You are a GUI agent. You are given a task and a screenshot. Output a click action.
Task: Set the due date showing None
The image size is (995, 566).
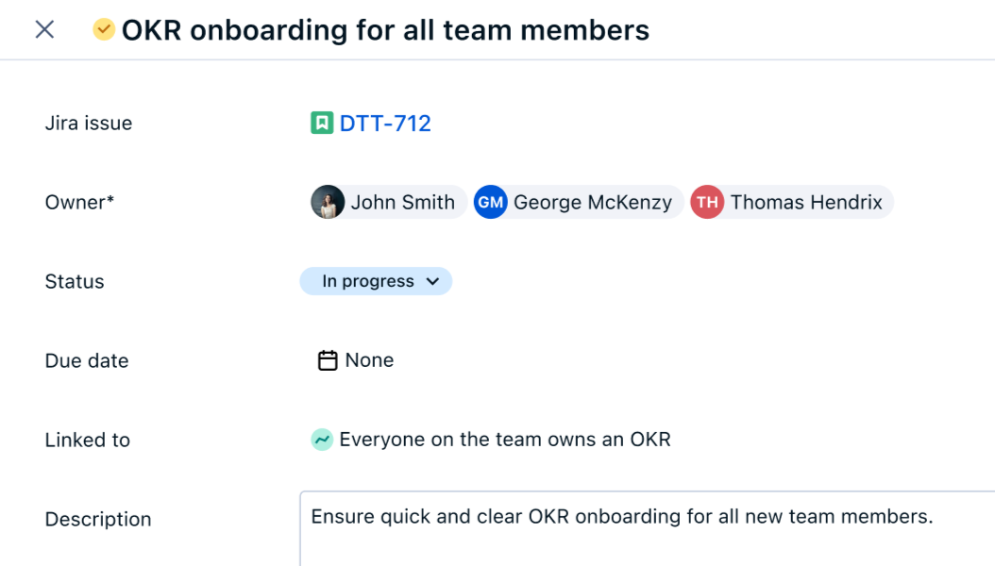[x=369, y=360]
